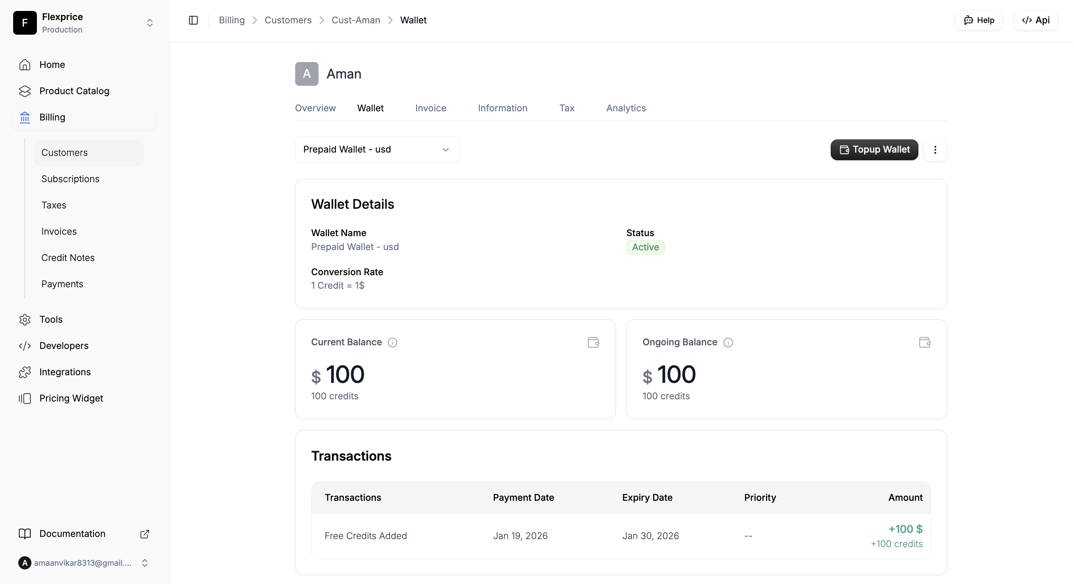Image resolution: width=1074 pixels, height=584 pixels.
Task: Select the Free Credits Added transaction row
Action: pos(621,536)
